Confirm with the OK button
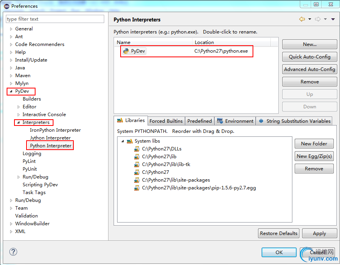Viewport: 340px width, 265px height. click(279, 253)
